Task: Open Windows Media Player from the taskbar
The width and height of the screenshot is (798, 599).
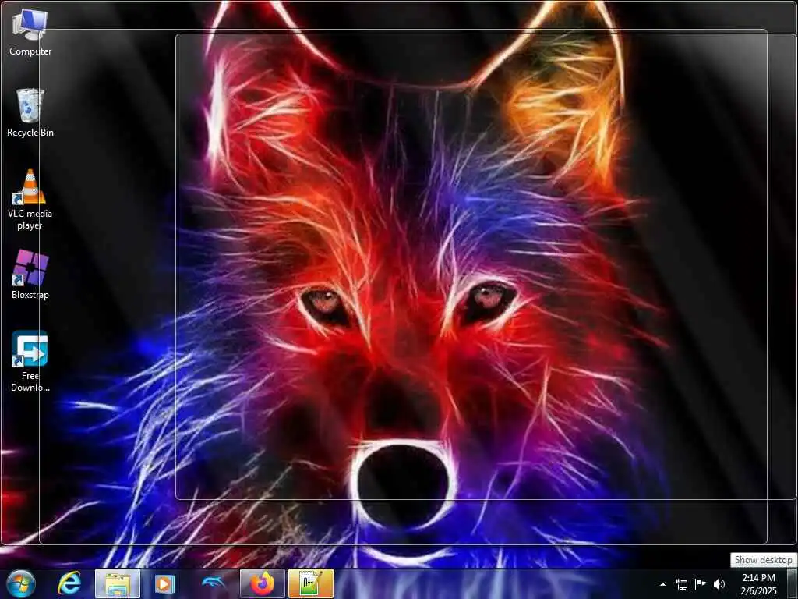Action: [164, 583]
